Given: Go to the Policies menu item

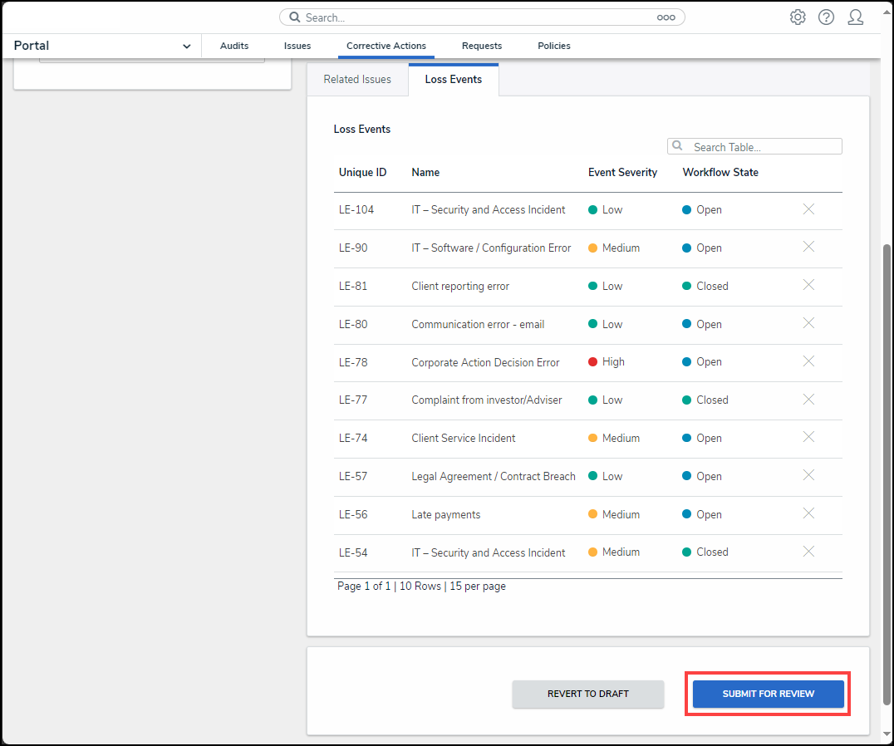Looking at the screenshot, I should [553, 47].
